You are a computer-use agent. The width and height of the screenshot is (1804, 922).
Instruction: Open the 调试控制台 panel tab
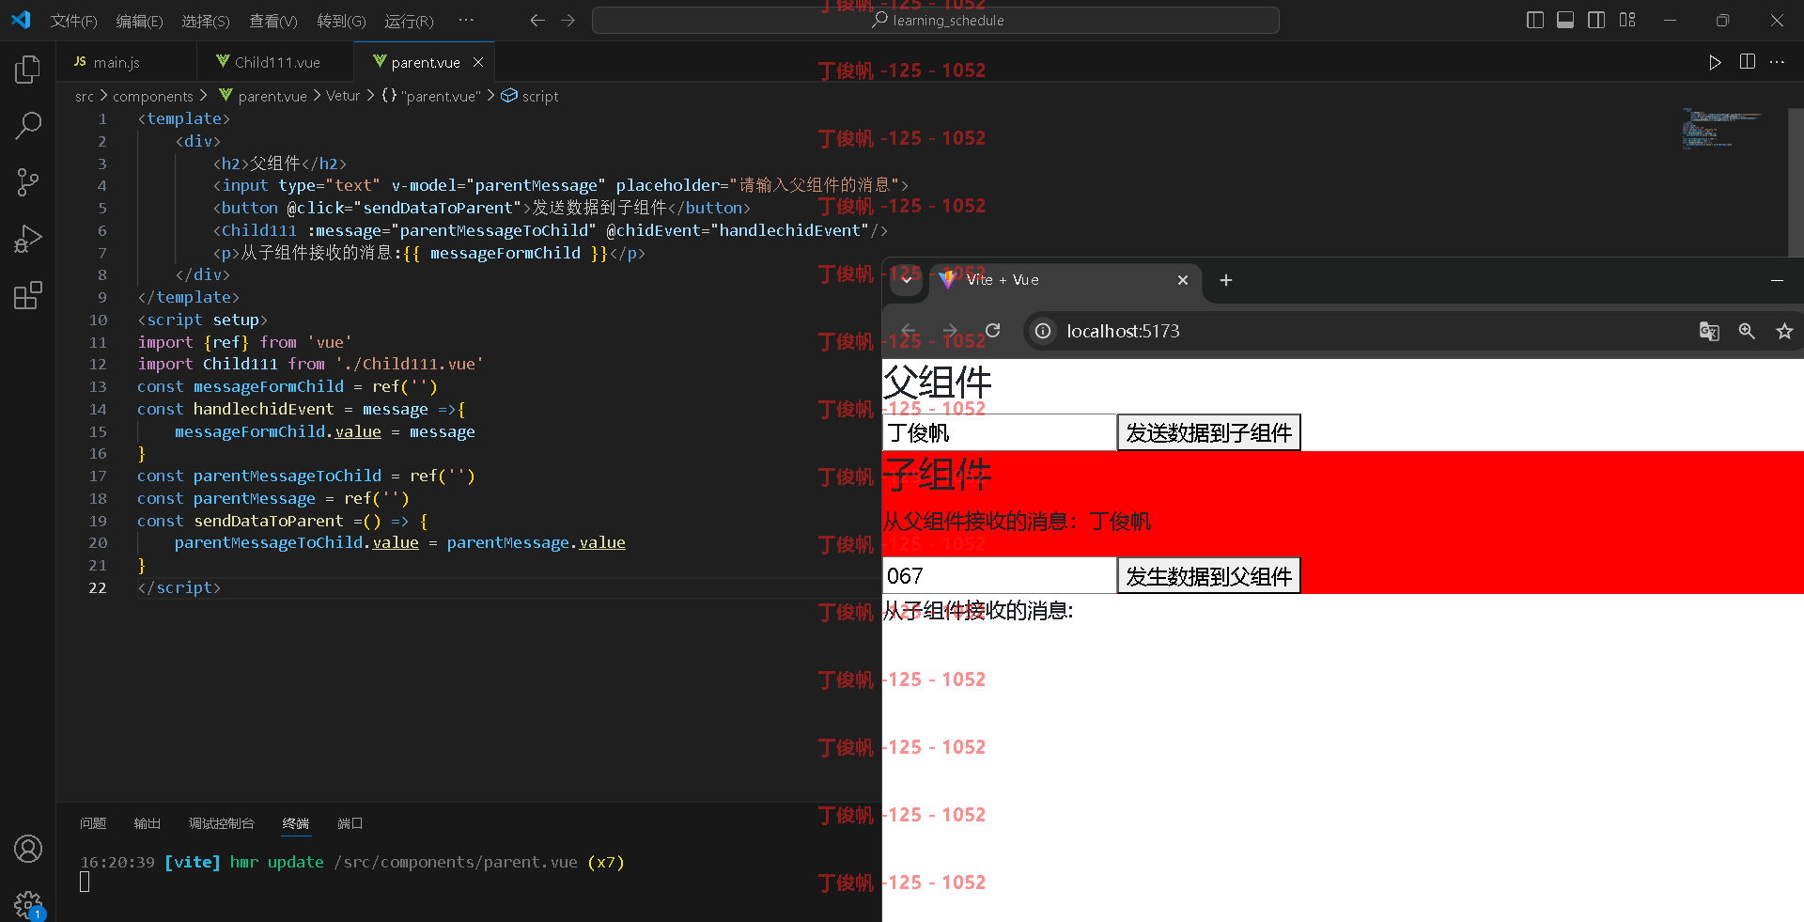click(221, 823)
